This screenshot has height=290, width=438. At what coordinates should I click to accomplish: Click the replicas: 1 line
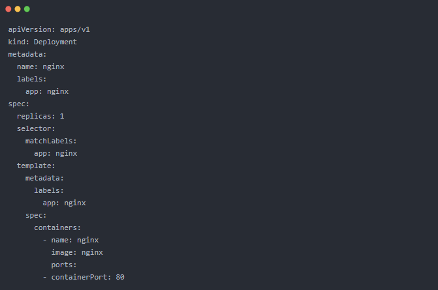[40, 116]
